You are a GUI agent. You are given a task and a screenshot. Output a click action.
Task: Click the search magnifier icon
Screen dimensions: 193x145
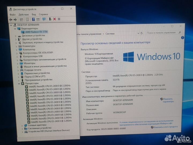[180, 32]
